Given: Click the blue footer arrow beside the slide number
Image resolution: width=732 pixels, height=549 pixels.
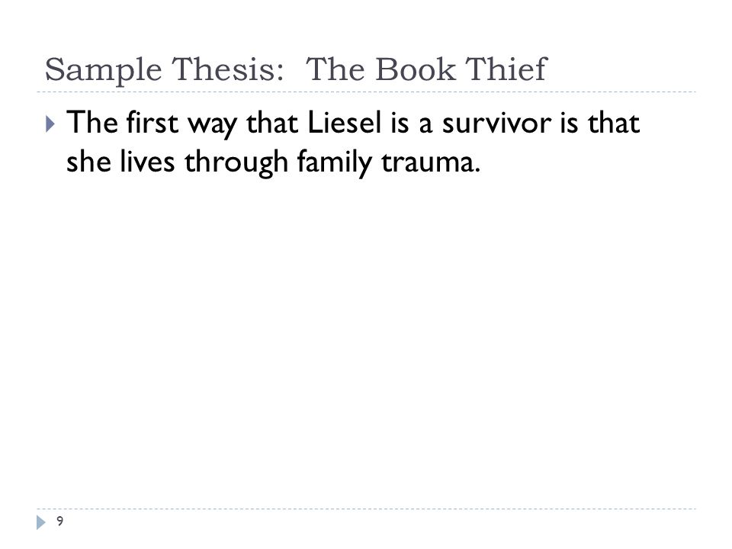Looking at the screenshot, I should [x=41, y=522].
